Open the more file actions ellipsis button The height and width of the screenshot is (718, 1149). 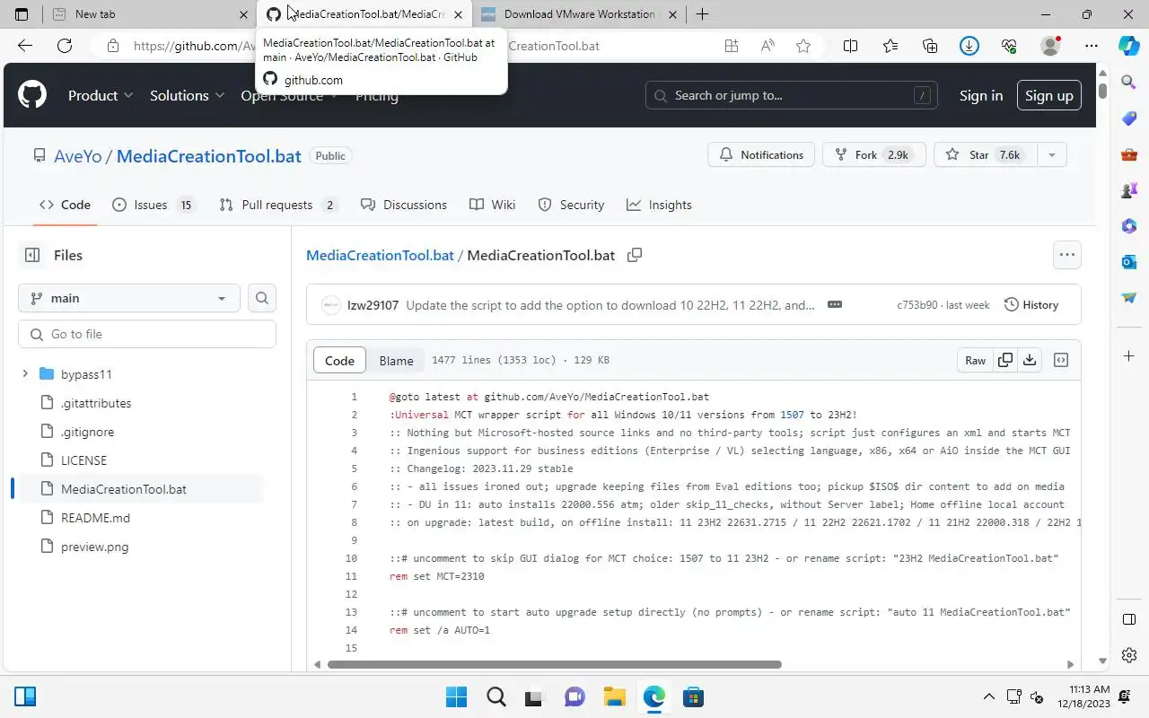1066,255
